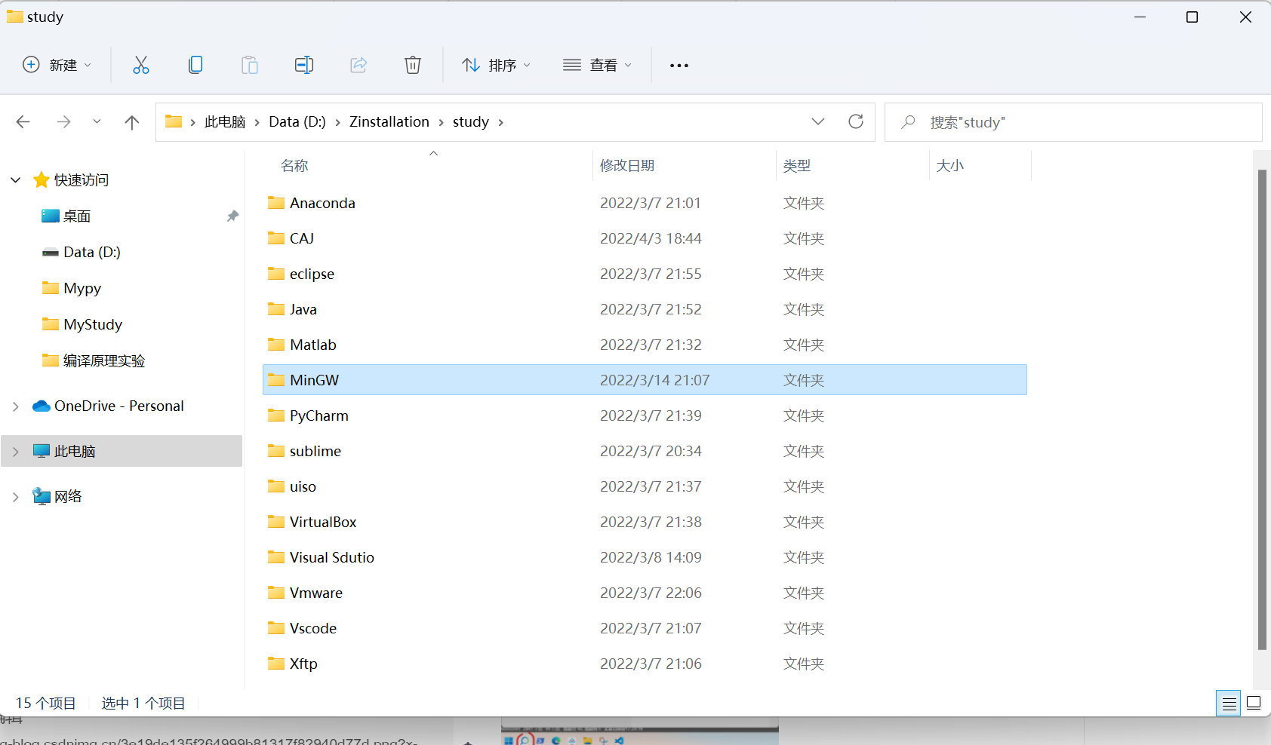Collapse the 快速访问 tree node
The width and height of the screenshot is (1271, 745).
(x=16, y=180)
